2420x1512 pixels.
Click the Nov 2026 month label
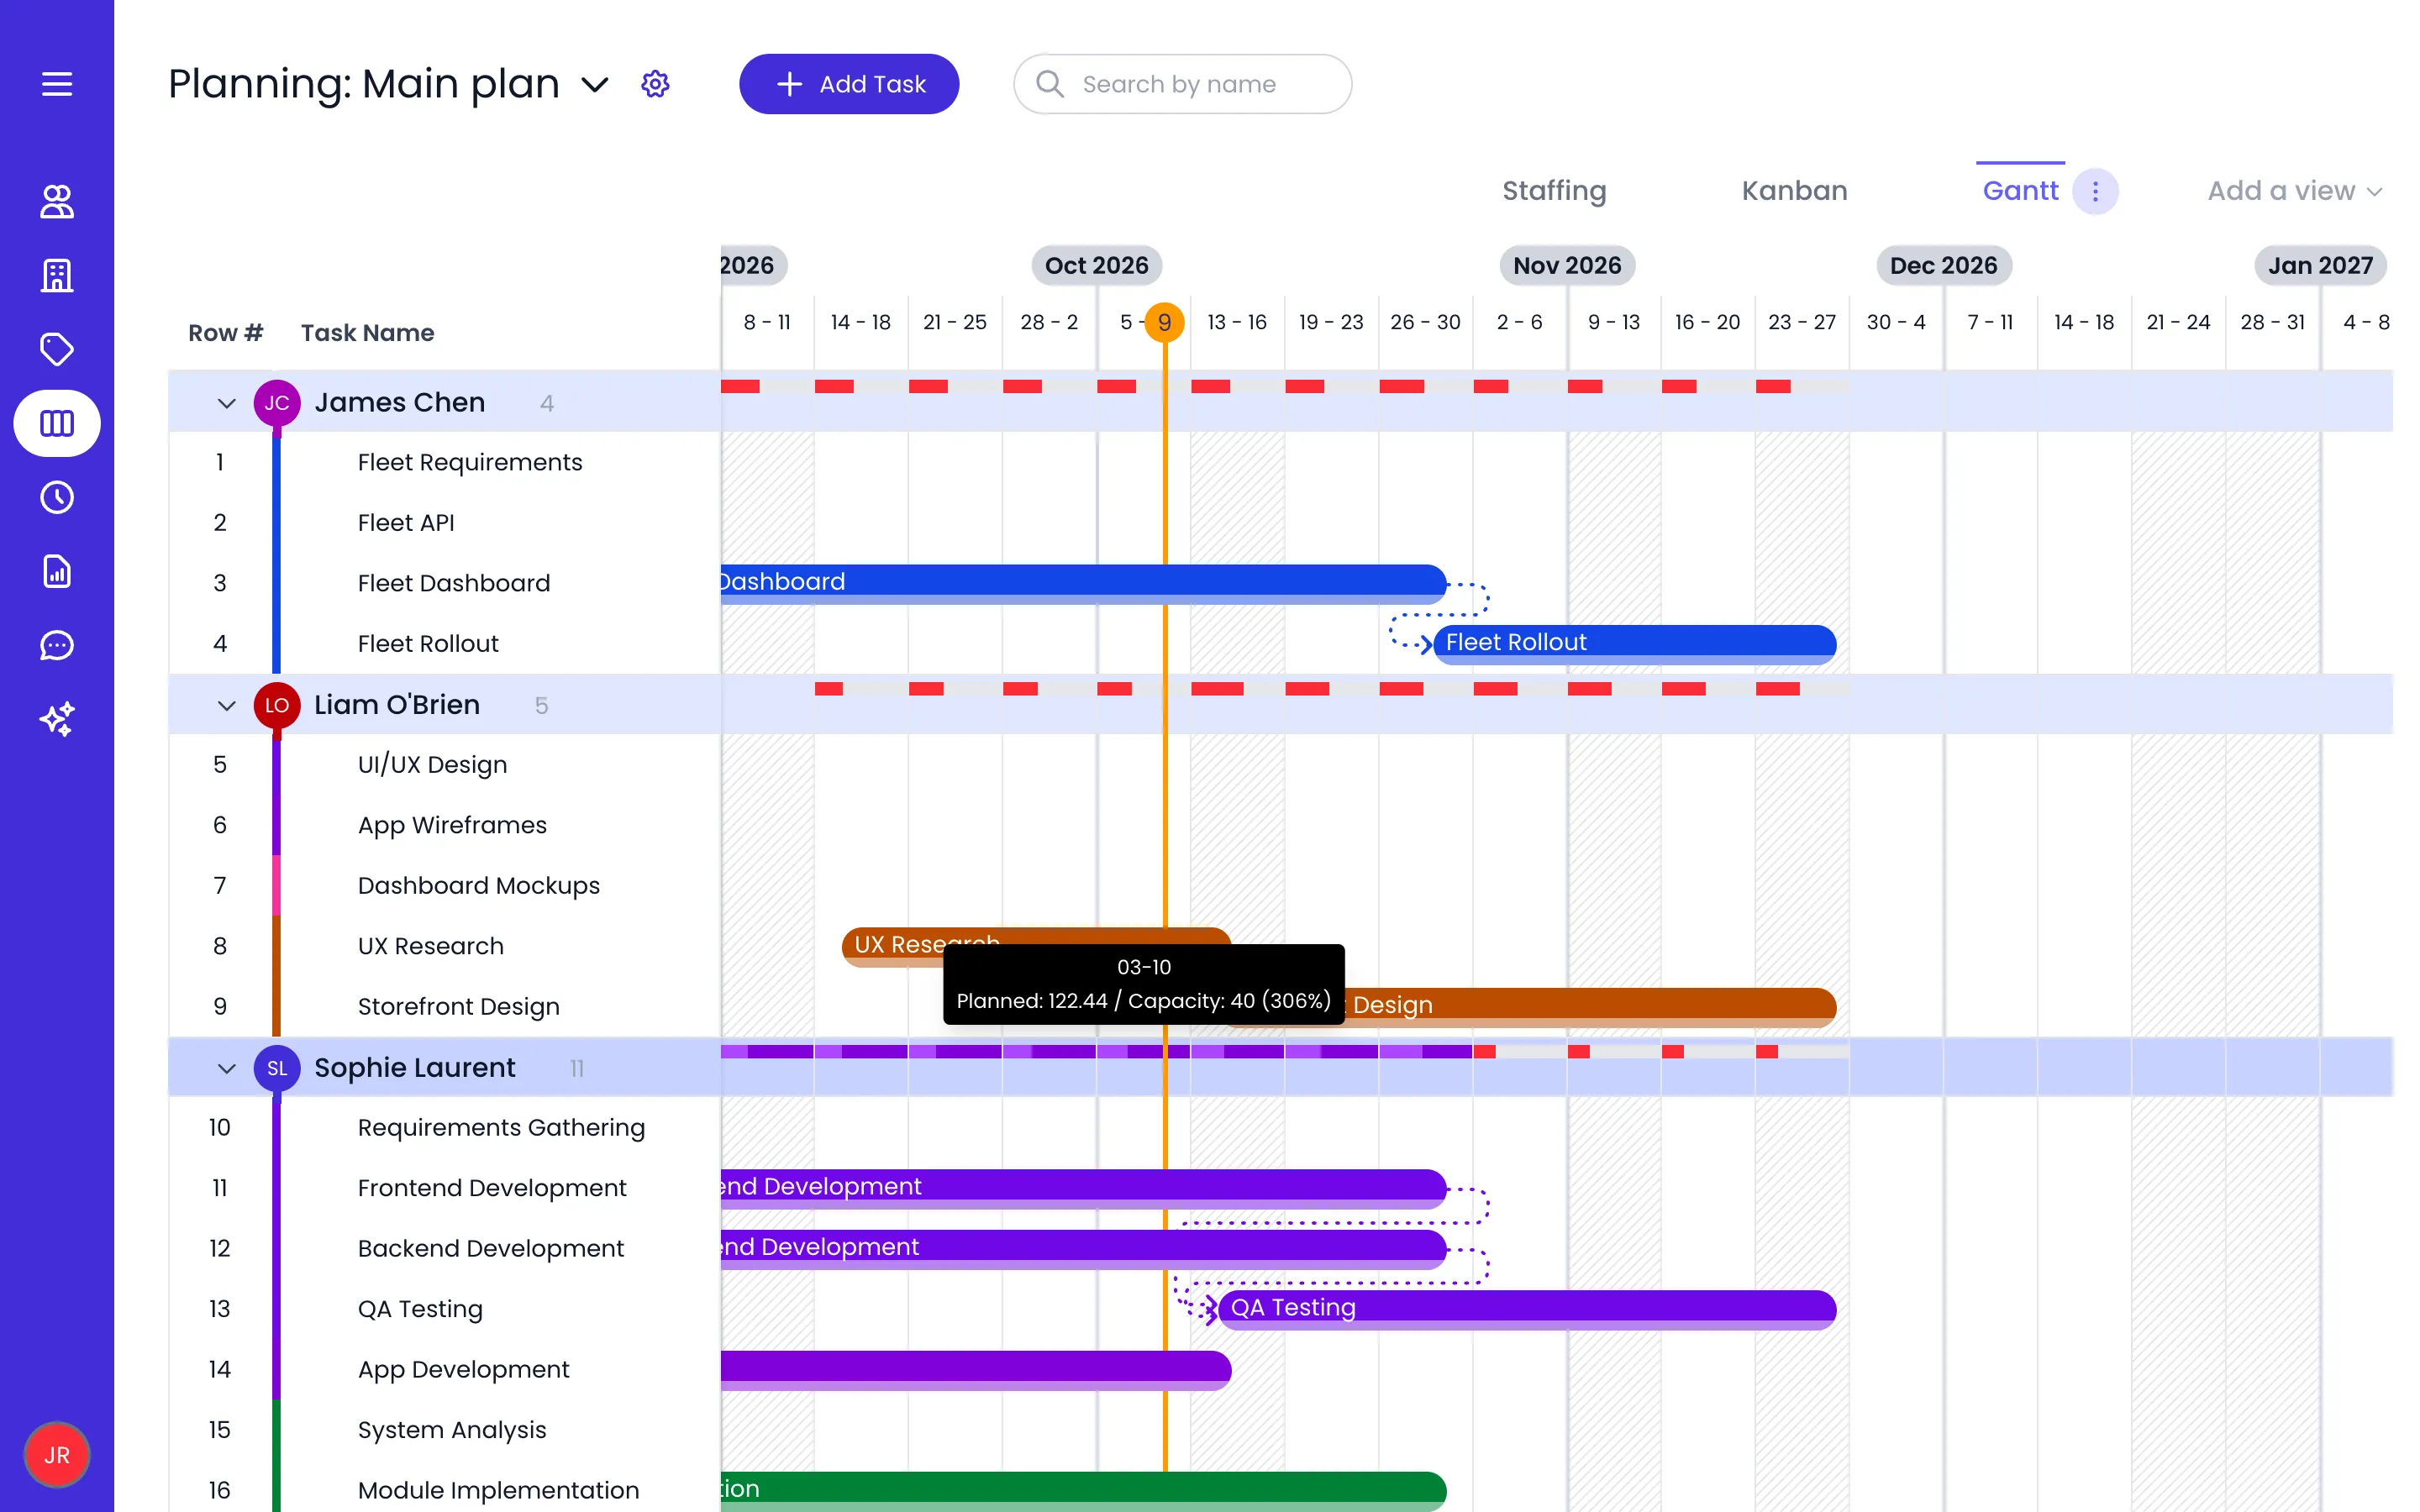(1567, 265)
